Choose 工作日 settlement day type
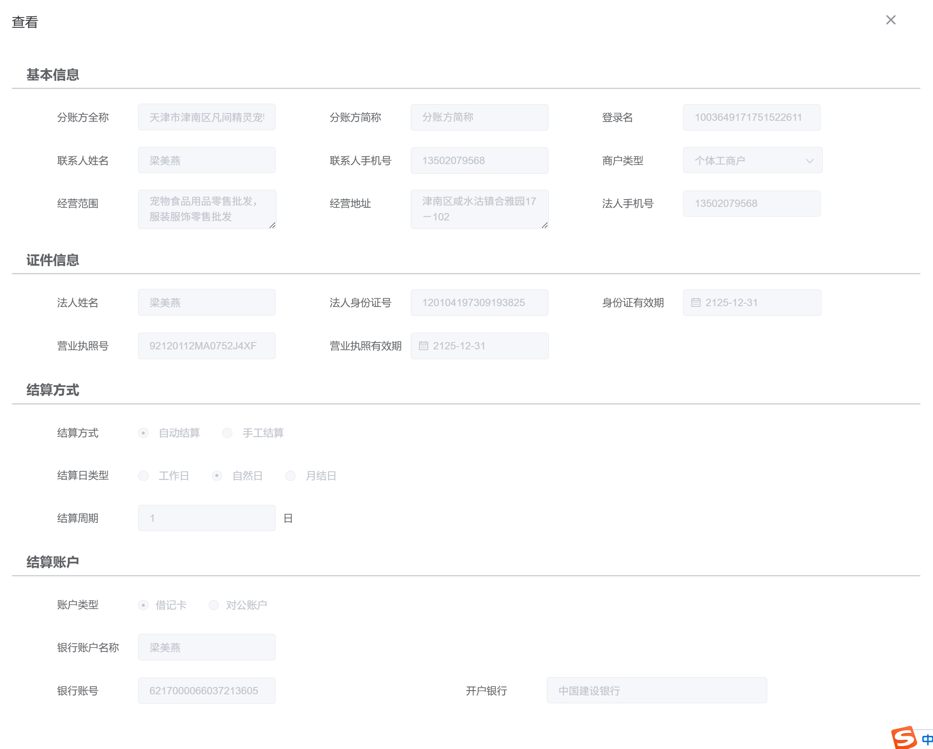The width and height of the screenshot is (933, 749). tap(143, 476)
